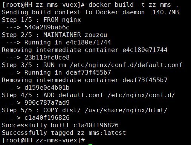
Task: Click the layer ID 23b119fc8ce8
Action: 47,58
